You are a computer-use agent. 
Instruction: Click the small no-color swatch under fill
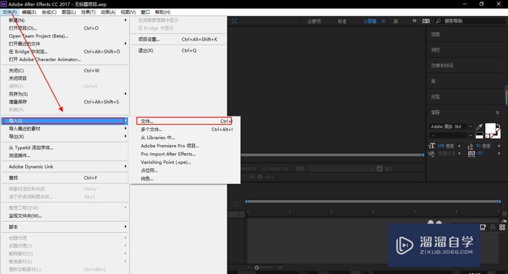click(x=487, y=136)
